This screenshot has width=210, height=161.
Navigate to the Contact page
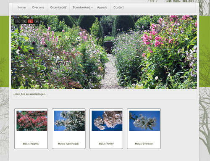pos(118,8)
